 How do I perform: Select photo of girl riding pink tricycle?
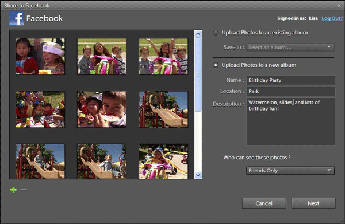[x=163, y=162]
